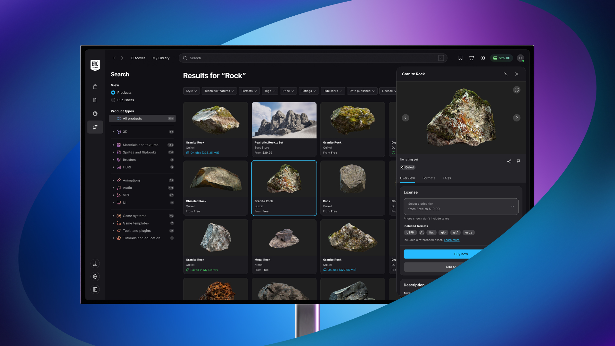This screenshot has width=615, height=346.
Task: Expand the 3D product type category
Action: point(113,132)
